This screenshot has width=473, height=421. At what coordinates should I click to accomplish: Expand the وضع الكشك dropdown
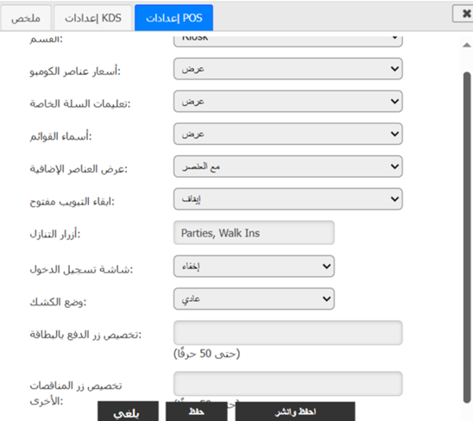click(254, 298)
